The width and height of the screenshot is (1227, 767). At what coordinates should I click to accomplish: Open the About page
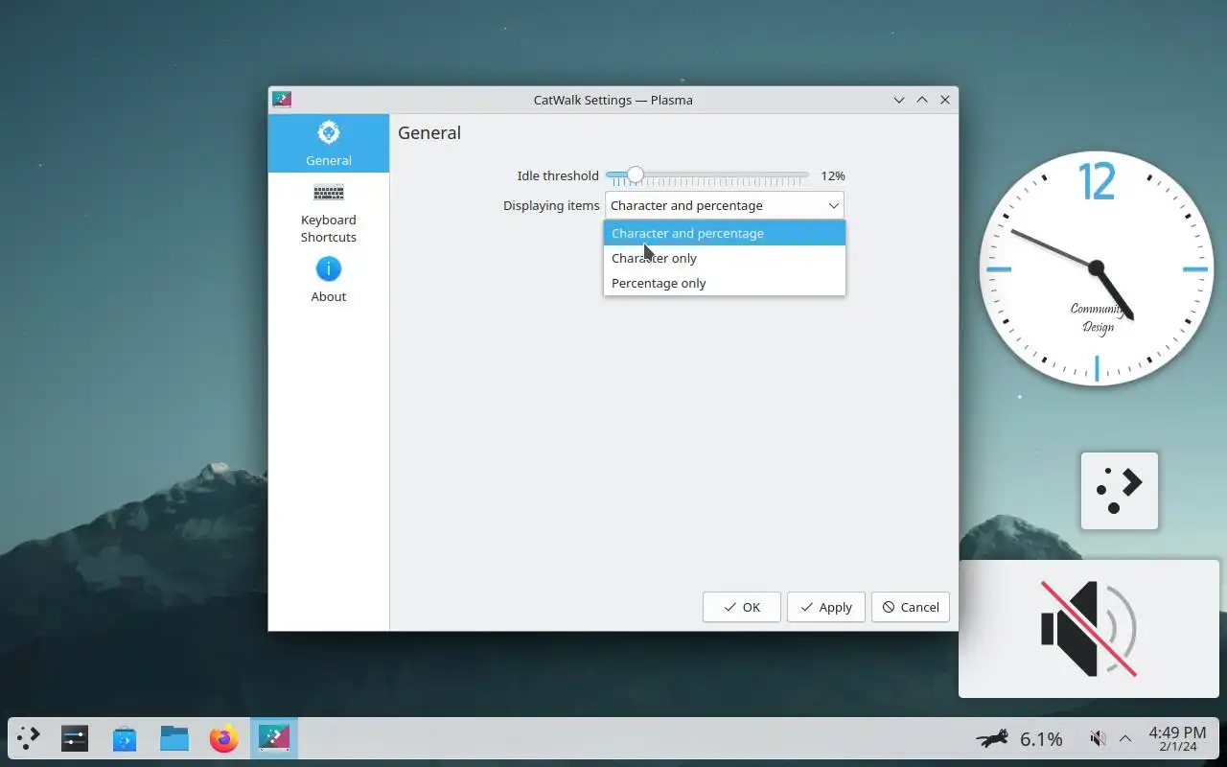pos(329,280)
